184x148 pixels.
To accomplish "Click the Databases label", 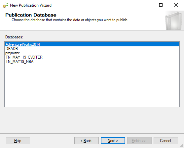I will click(x=14, y=37).
